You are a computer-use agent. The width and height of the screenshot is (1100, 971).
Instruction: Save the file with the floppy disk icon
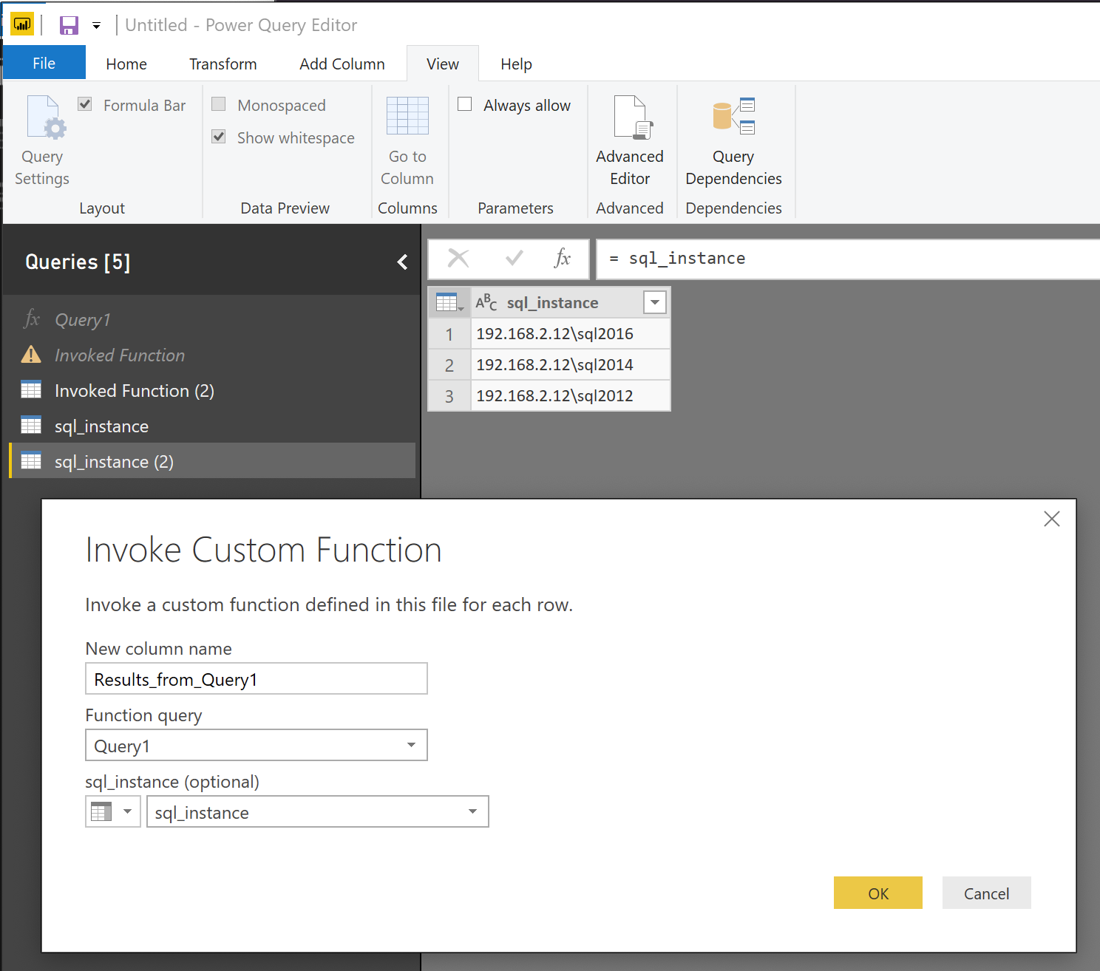[x=69, y=26]
